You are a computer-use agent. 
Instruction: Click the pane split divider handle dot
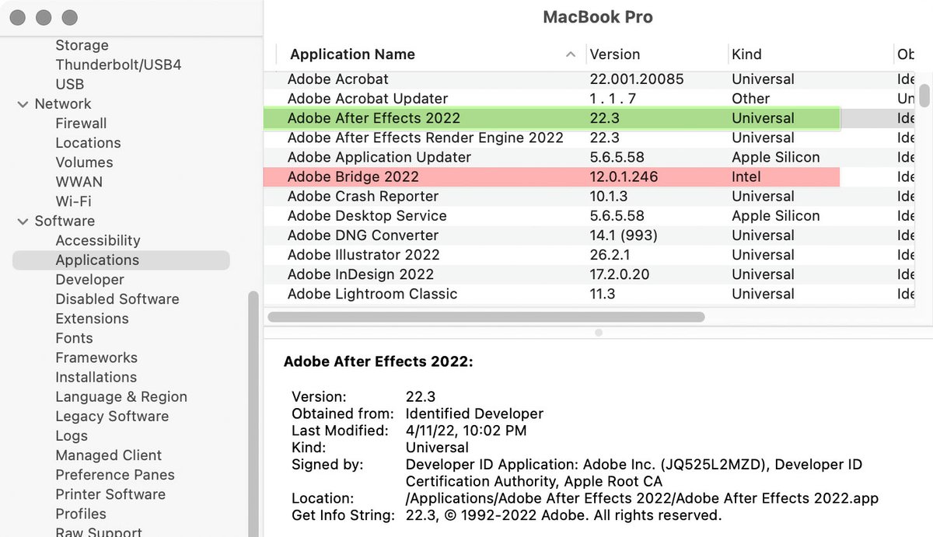pos(598,333)
